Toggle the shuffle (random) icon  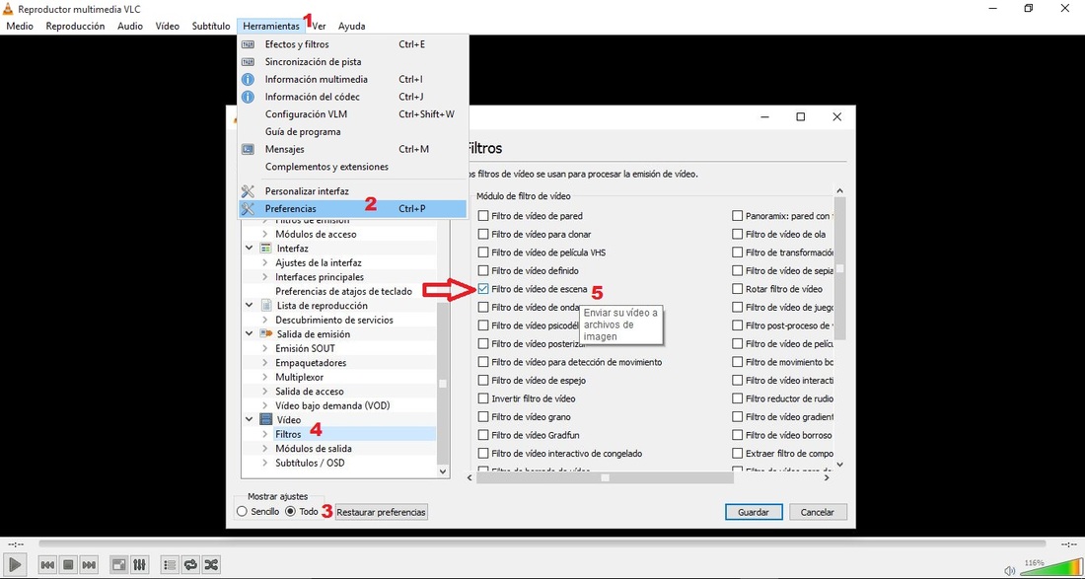[x=211, y=564]
